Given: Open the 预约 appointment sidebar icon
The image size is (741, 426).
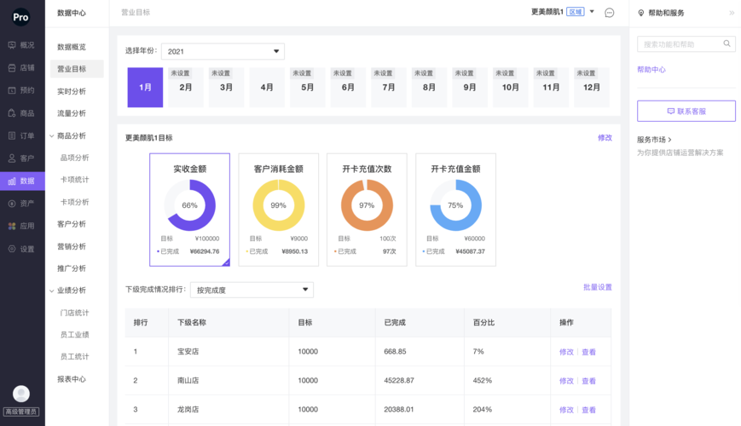Looking at the screenshot, I should coord(12,90).
